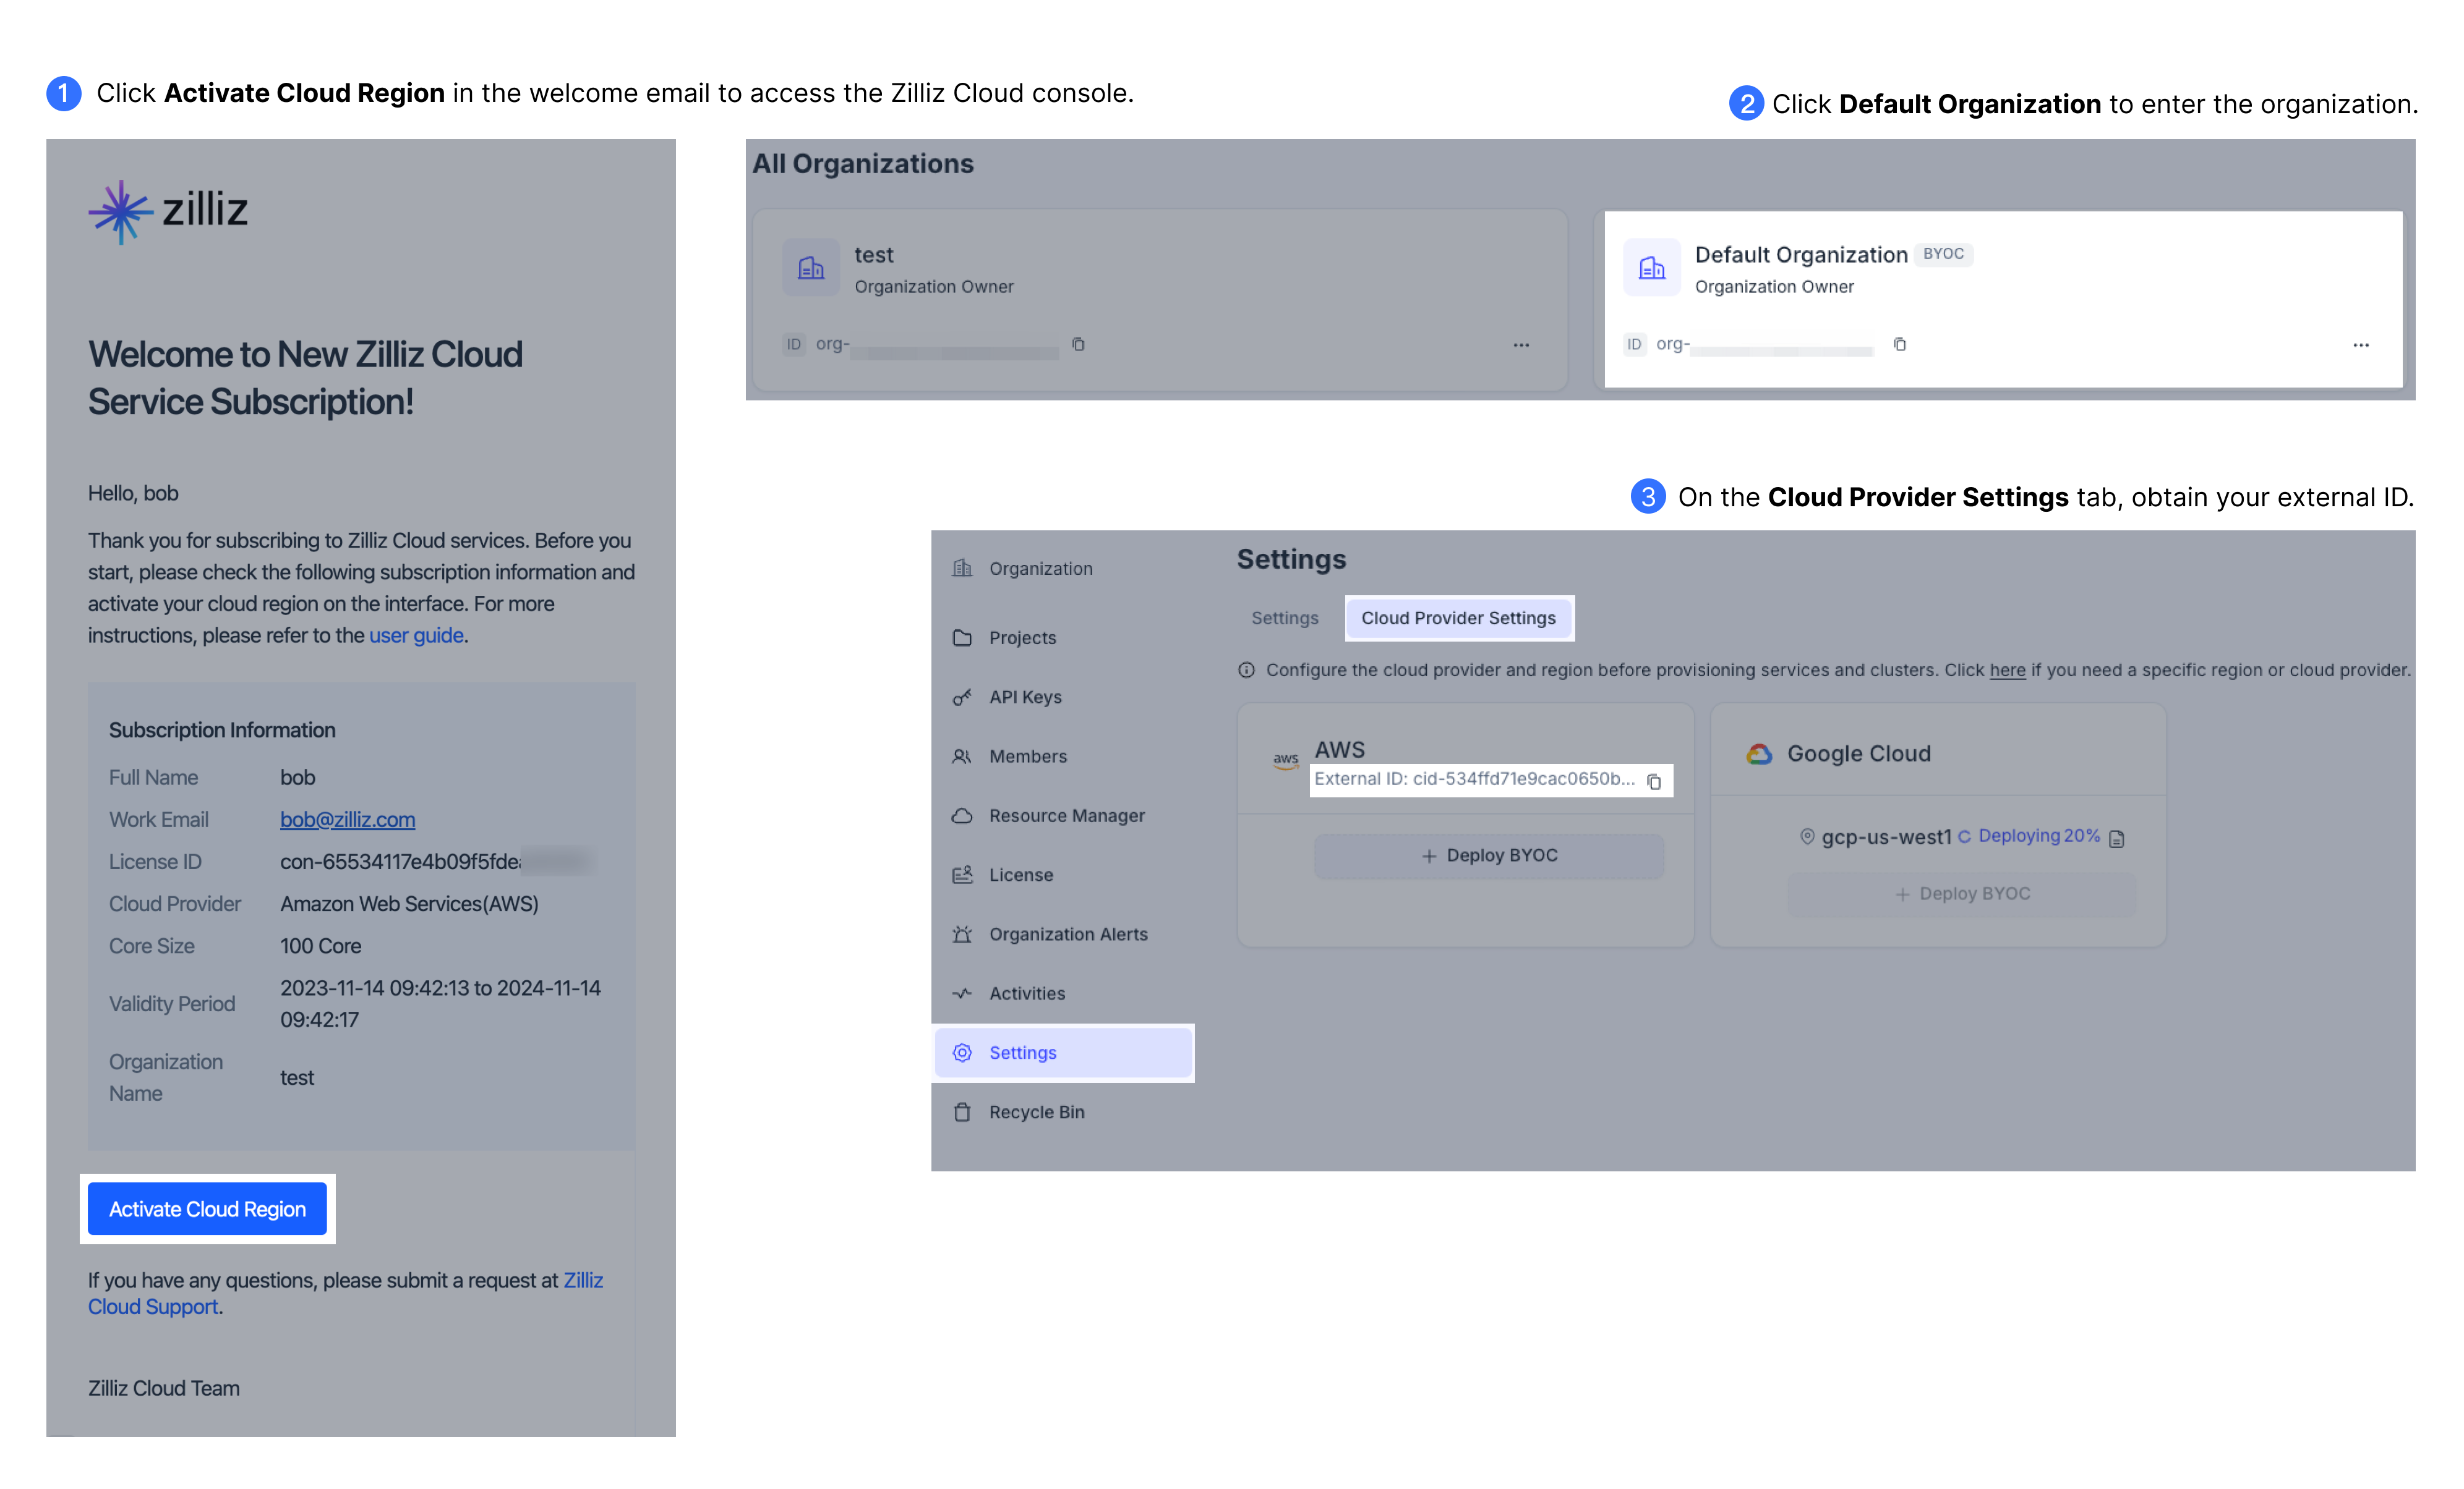Screen dimensions: 2464x1489
Task: Click the Projects folder icon
Action: tap(962, 638)
